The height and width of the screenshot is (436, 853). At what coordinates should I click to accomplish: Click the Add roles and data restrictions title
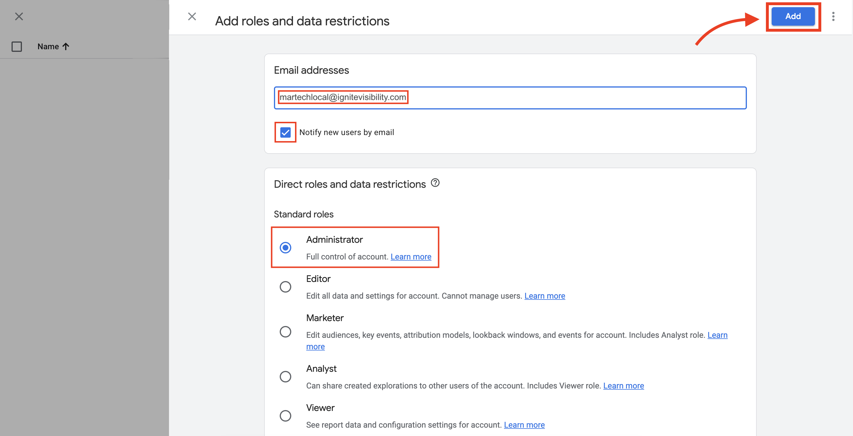[302, 21]
